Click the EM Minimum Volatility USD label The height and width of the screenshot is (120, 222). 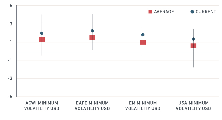[143, 106]
